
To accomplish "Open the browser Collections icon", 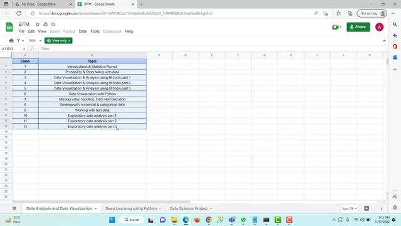I will pyautogui.click(x=350, y=13).
